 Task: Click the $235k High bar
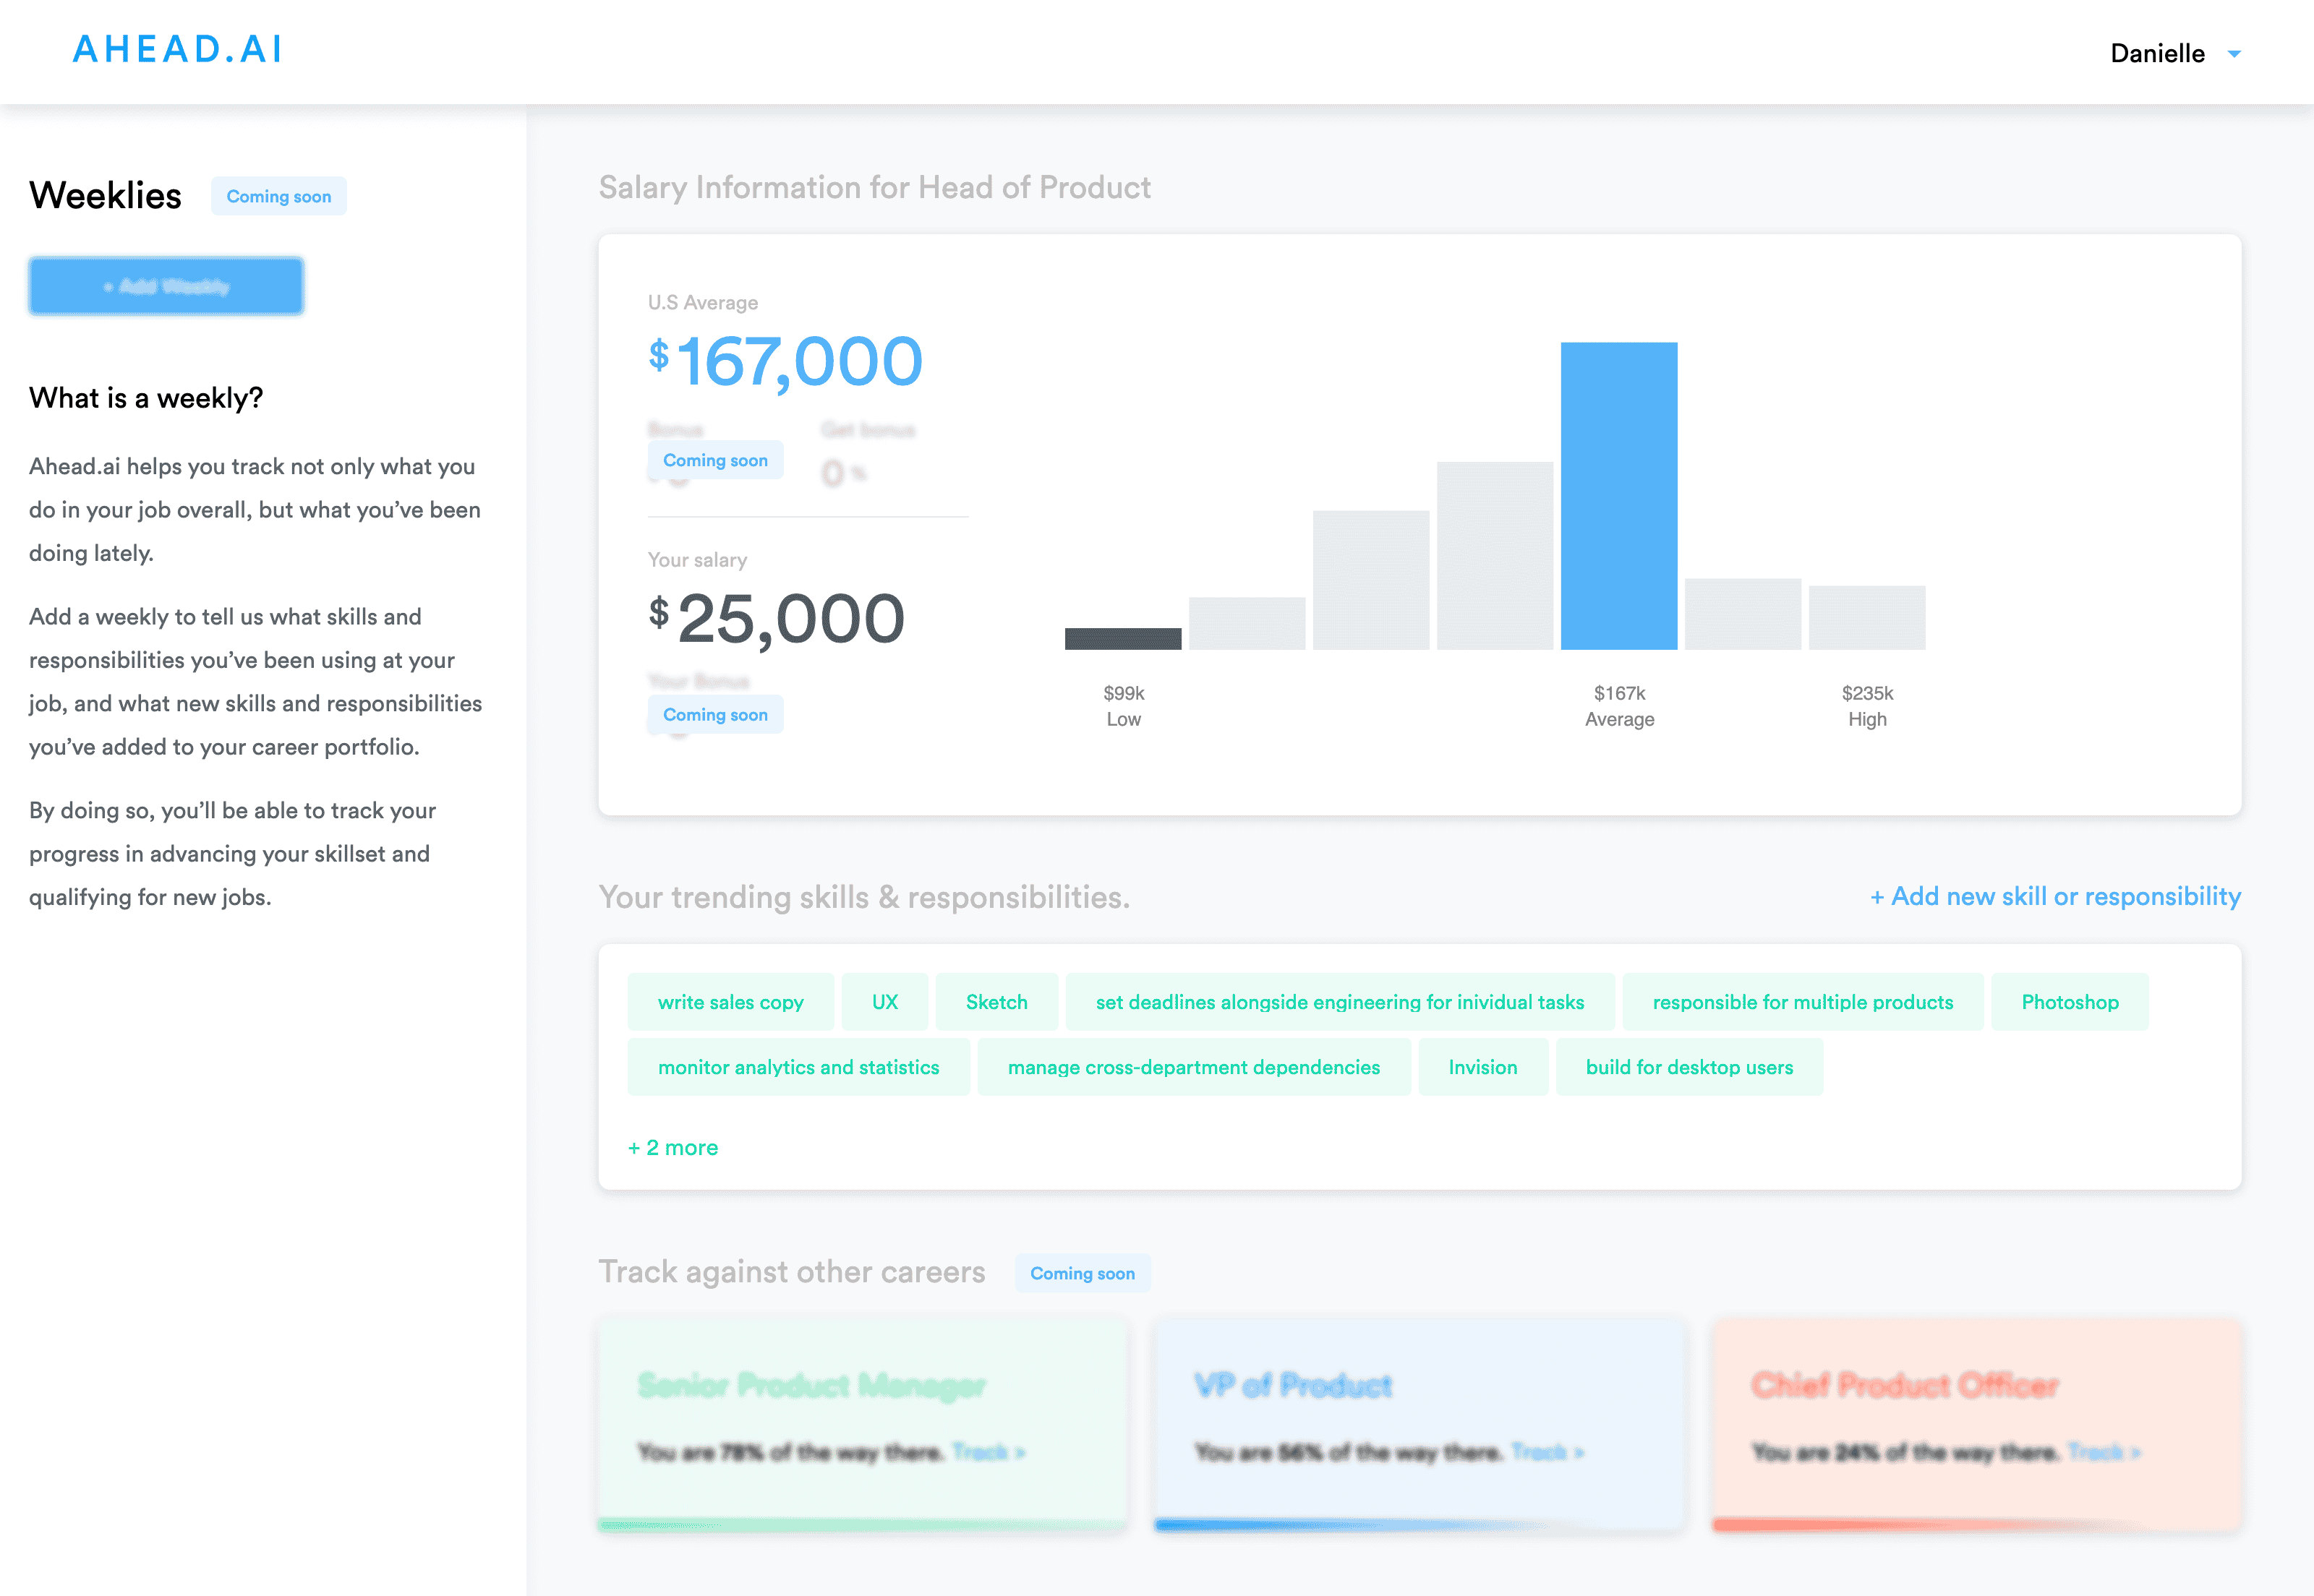click(1867, 618)
